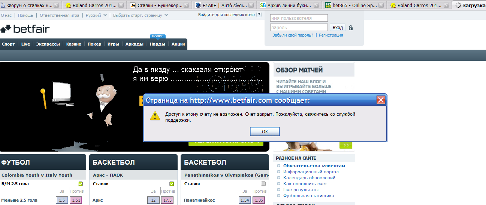
Task: Open the Спорт menu item
Action: point(8,44)
